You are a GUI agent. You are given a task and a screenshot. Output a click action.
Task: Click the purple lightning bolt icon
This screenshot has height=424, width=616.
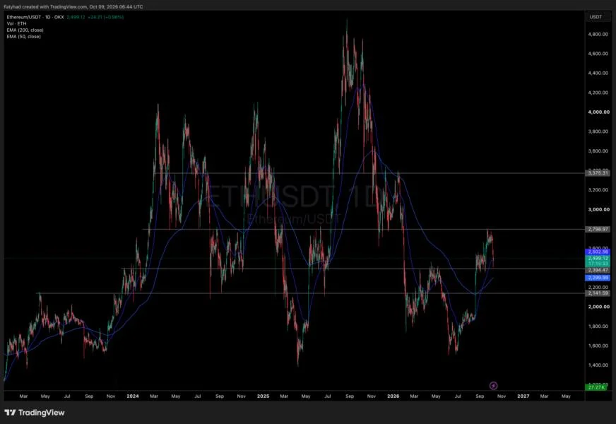point(493,386)
